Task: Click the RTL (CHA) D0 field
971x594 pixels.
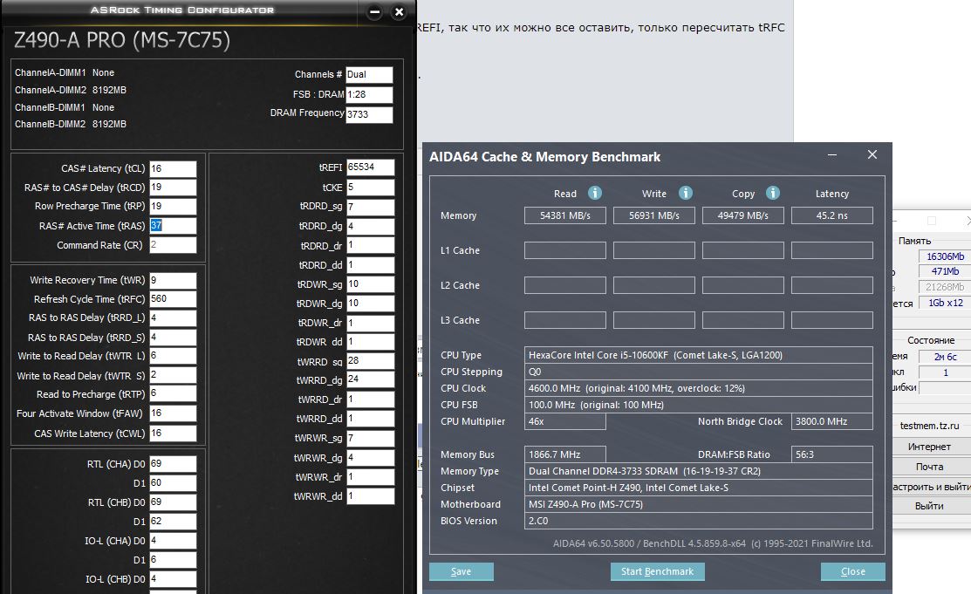Action: click(x=173, y=464)
